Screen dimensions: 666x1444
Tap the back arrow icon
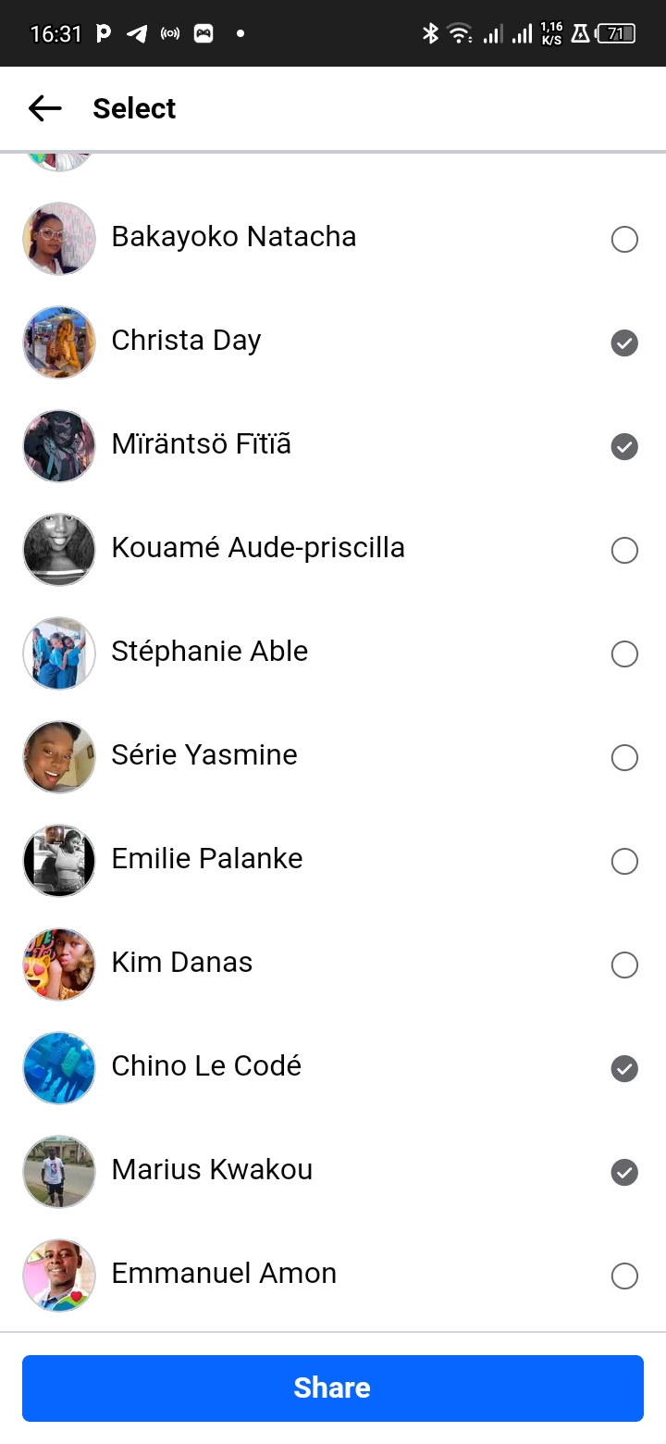[44, 108]
